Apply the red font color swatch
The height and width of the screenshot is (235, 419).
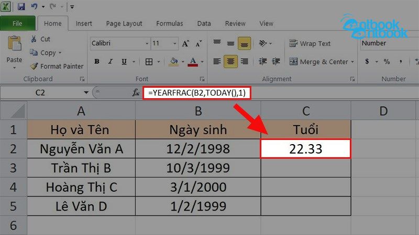point(192,62)
